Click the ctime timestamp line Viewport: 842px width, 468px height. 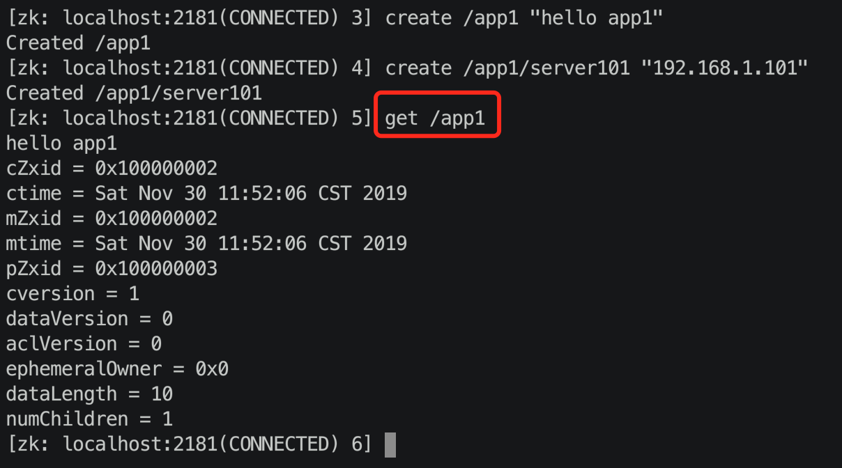click(206, 194)
